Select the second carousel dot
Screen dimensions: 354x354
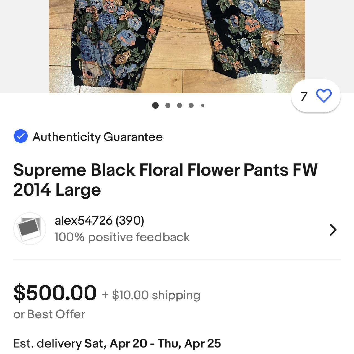(168, 105)
